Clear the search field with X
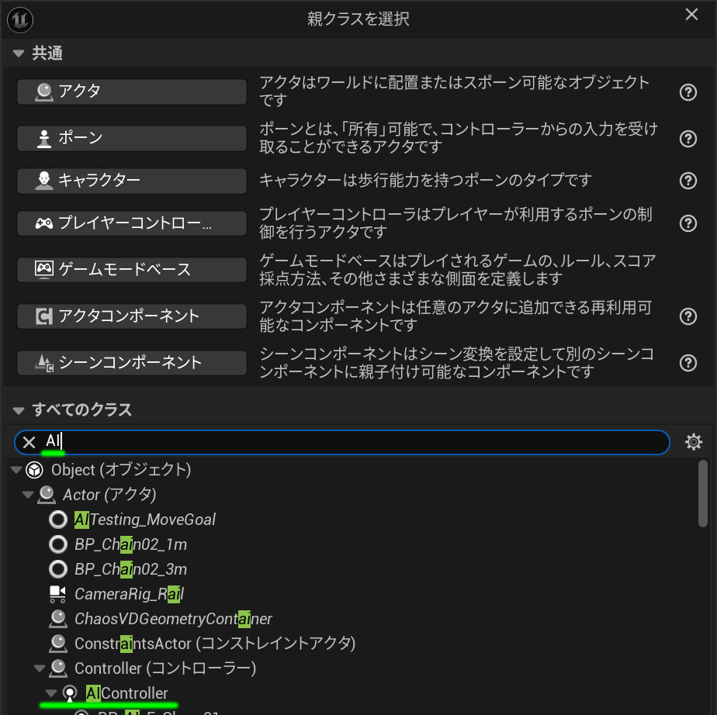The width and height of the screenshot is (717, 715). pos(29,442)
